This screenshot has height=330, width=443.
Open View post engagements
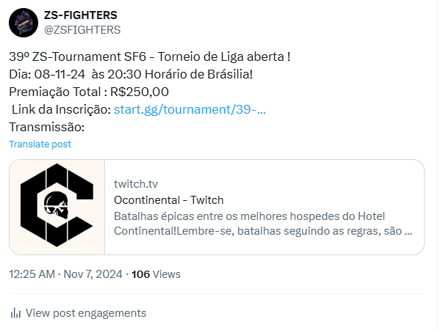(x=86, y=313)
